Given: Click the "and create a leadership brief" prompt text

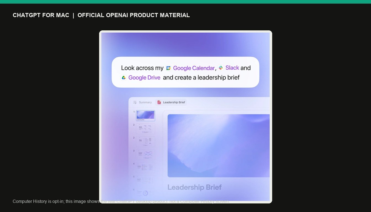Looking at the screenshot, I should tap(201, 78).
